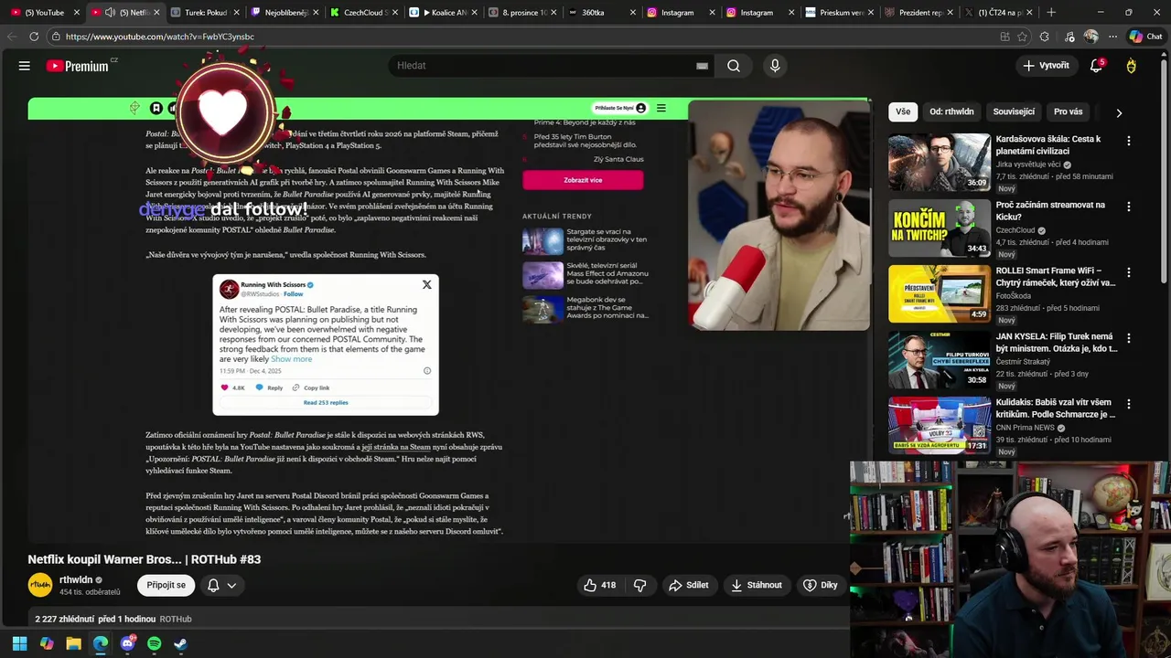Viewport: 1171px width, 658px height.
Task: Open Copilot Chat in browser toolbar
Action: click(x=1145, y=37)
